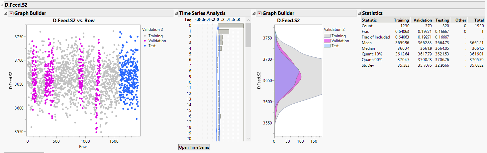
Task: Select the Training swatch in density legend
Action: pos(327,36)
